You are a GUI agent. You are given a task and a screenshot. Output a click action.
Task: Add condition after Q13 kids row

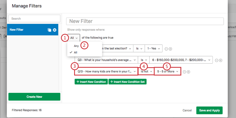pos(188,72)
